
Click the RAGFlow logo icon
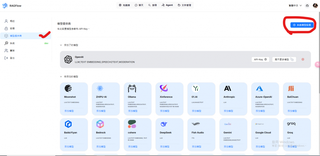[x=5, y=6]
